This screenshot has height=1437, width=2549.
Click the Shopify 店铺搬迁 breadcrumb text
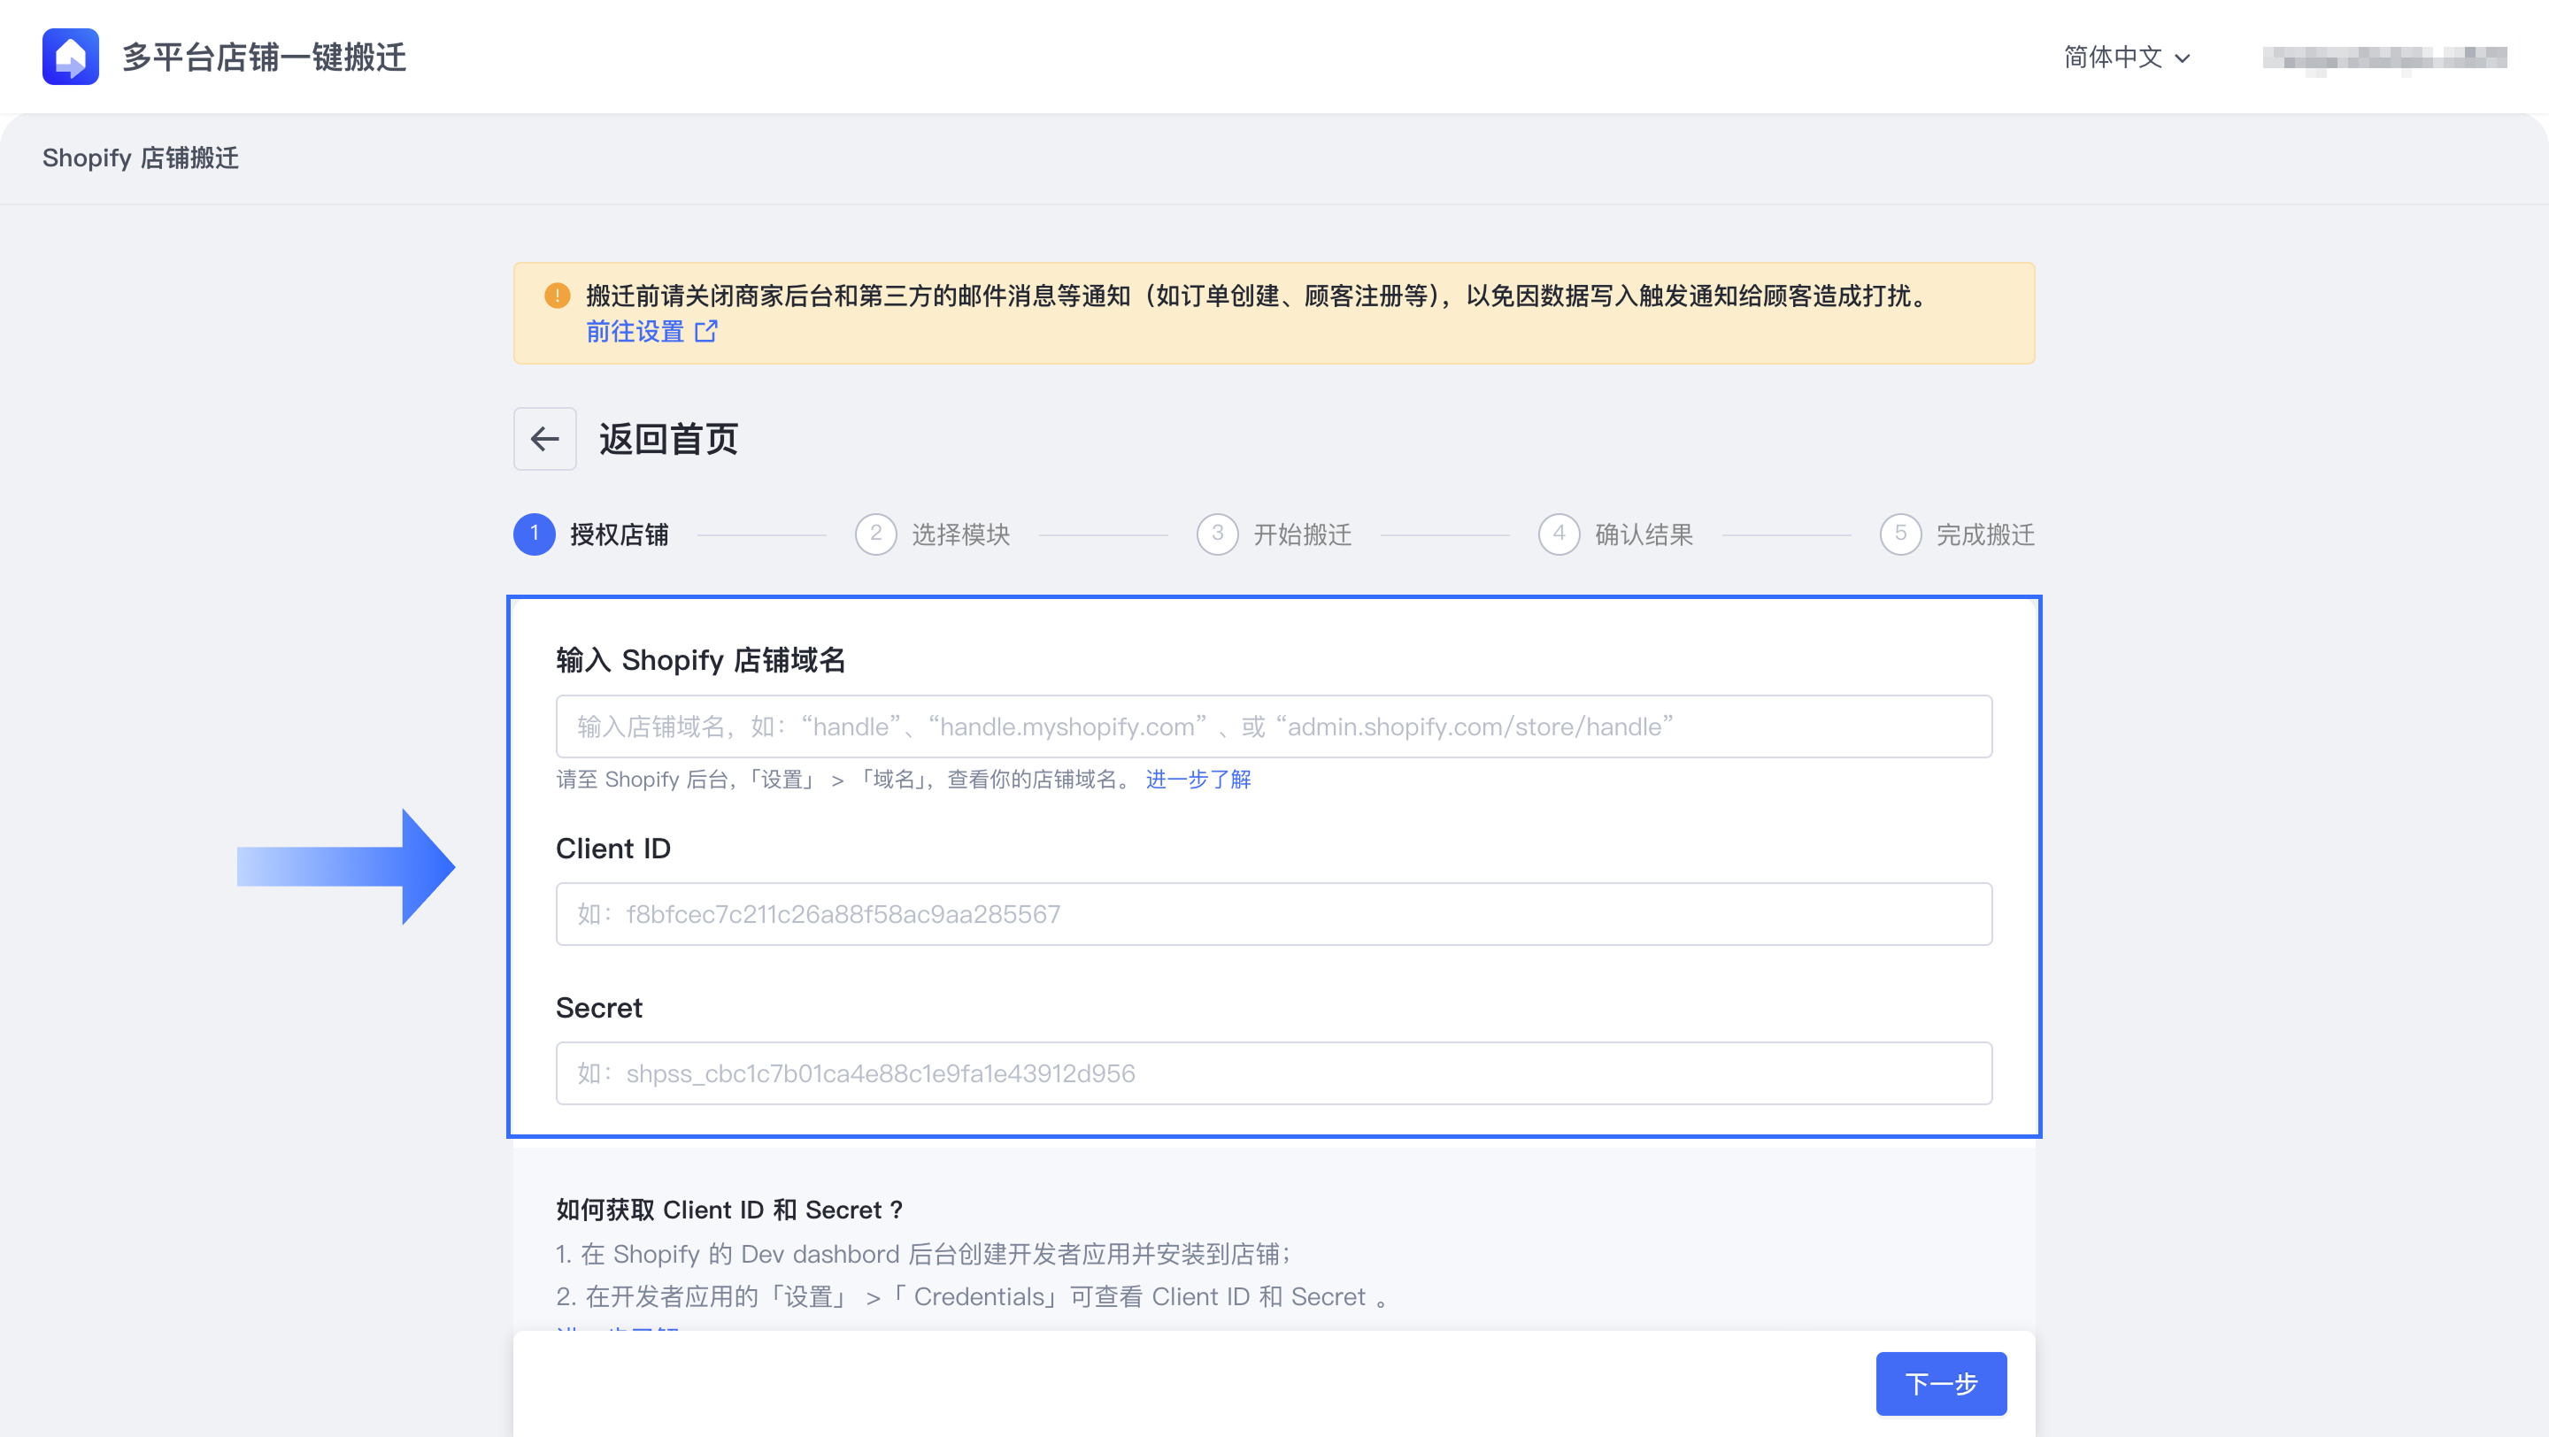[x=141, y=158]
